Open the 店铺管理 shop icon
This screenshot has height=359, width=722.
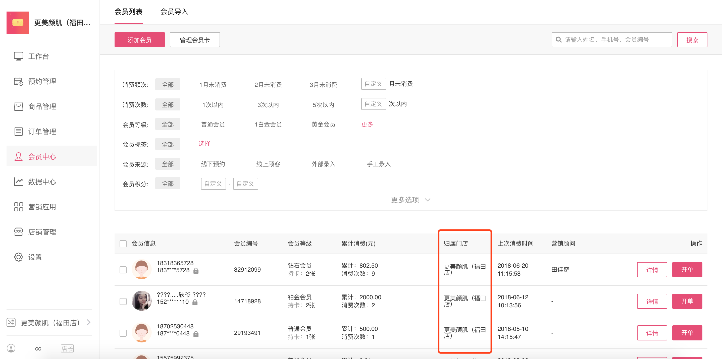click(19, 232)
